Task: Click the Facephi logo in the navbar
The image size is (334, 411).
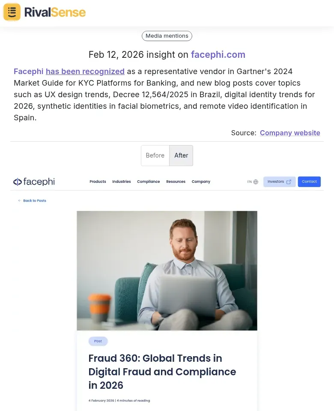Action: (34, 182)
